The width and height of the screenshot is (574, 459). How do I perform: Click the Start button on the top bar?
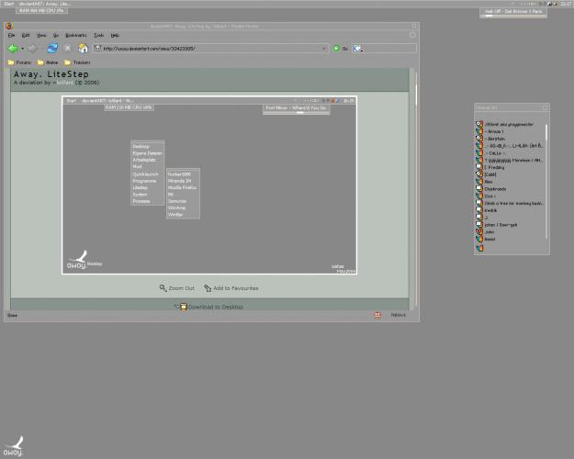[x=7, y=3]
